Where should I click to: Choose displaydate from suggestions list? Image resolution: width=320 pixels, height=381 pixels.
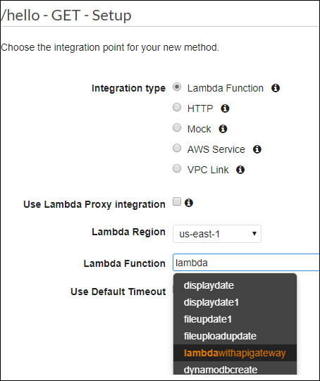click(235, 285)
